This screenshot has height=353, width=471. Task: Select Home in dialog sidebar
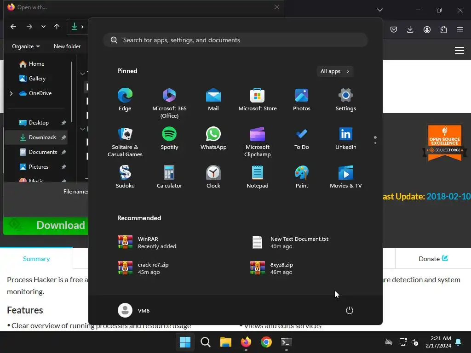click(x=37, y=63)
